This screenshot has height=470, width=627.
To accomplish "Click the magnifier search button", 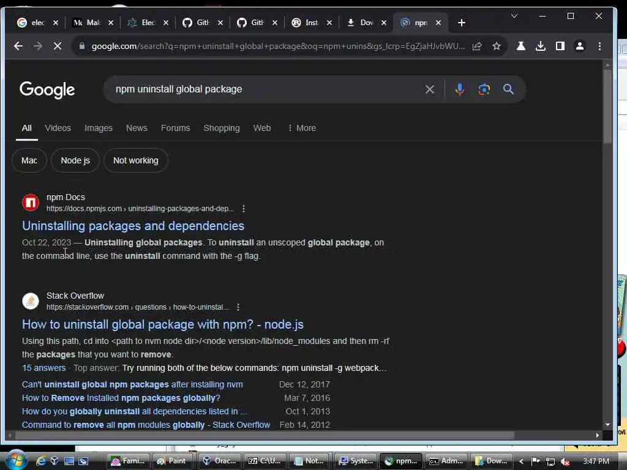I will 508,89.
